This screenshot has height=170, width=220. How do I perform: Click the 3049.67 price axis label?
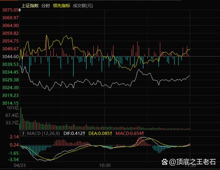click(10, 49)
